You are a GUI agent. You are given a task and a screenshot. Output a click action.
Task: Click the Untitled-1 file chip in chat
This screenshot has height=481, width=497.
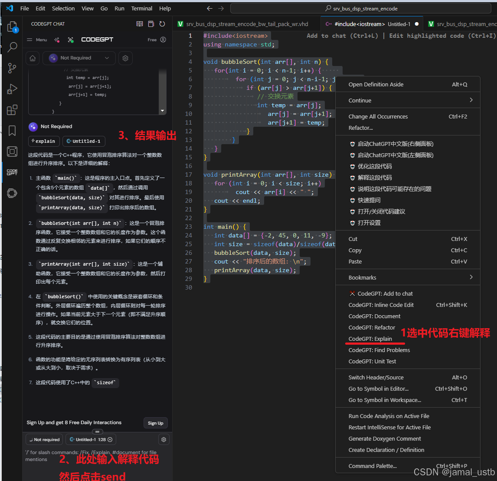pyautogui.click(x=84, y=141)
